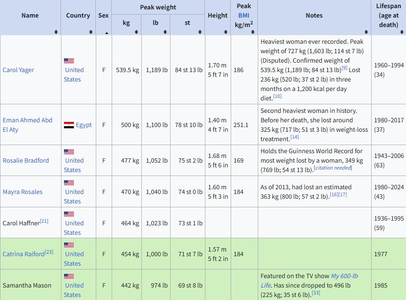This screenshot has height=300, width=406.
Task: Select the 442 kg cell
Action: point(127,285)
